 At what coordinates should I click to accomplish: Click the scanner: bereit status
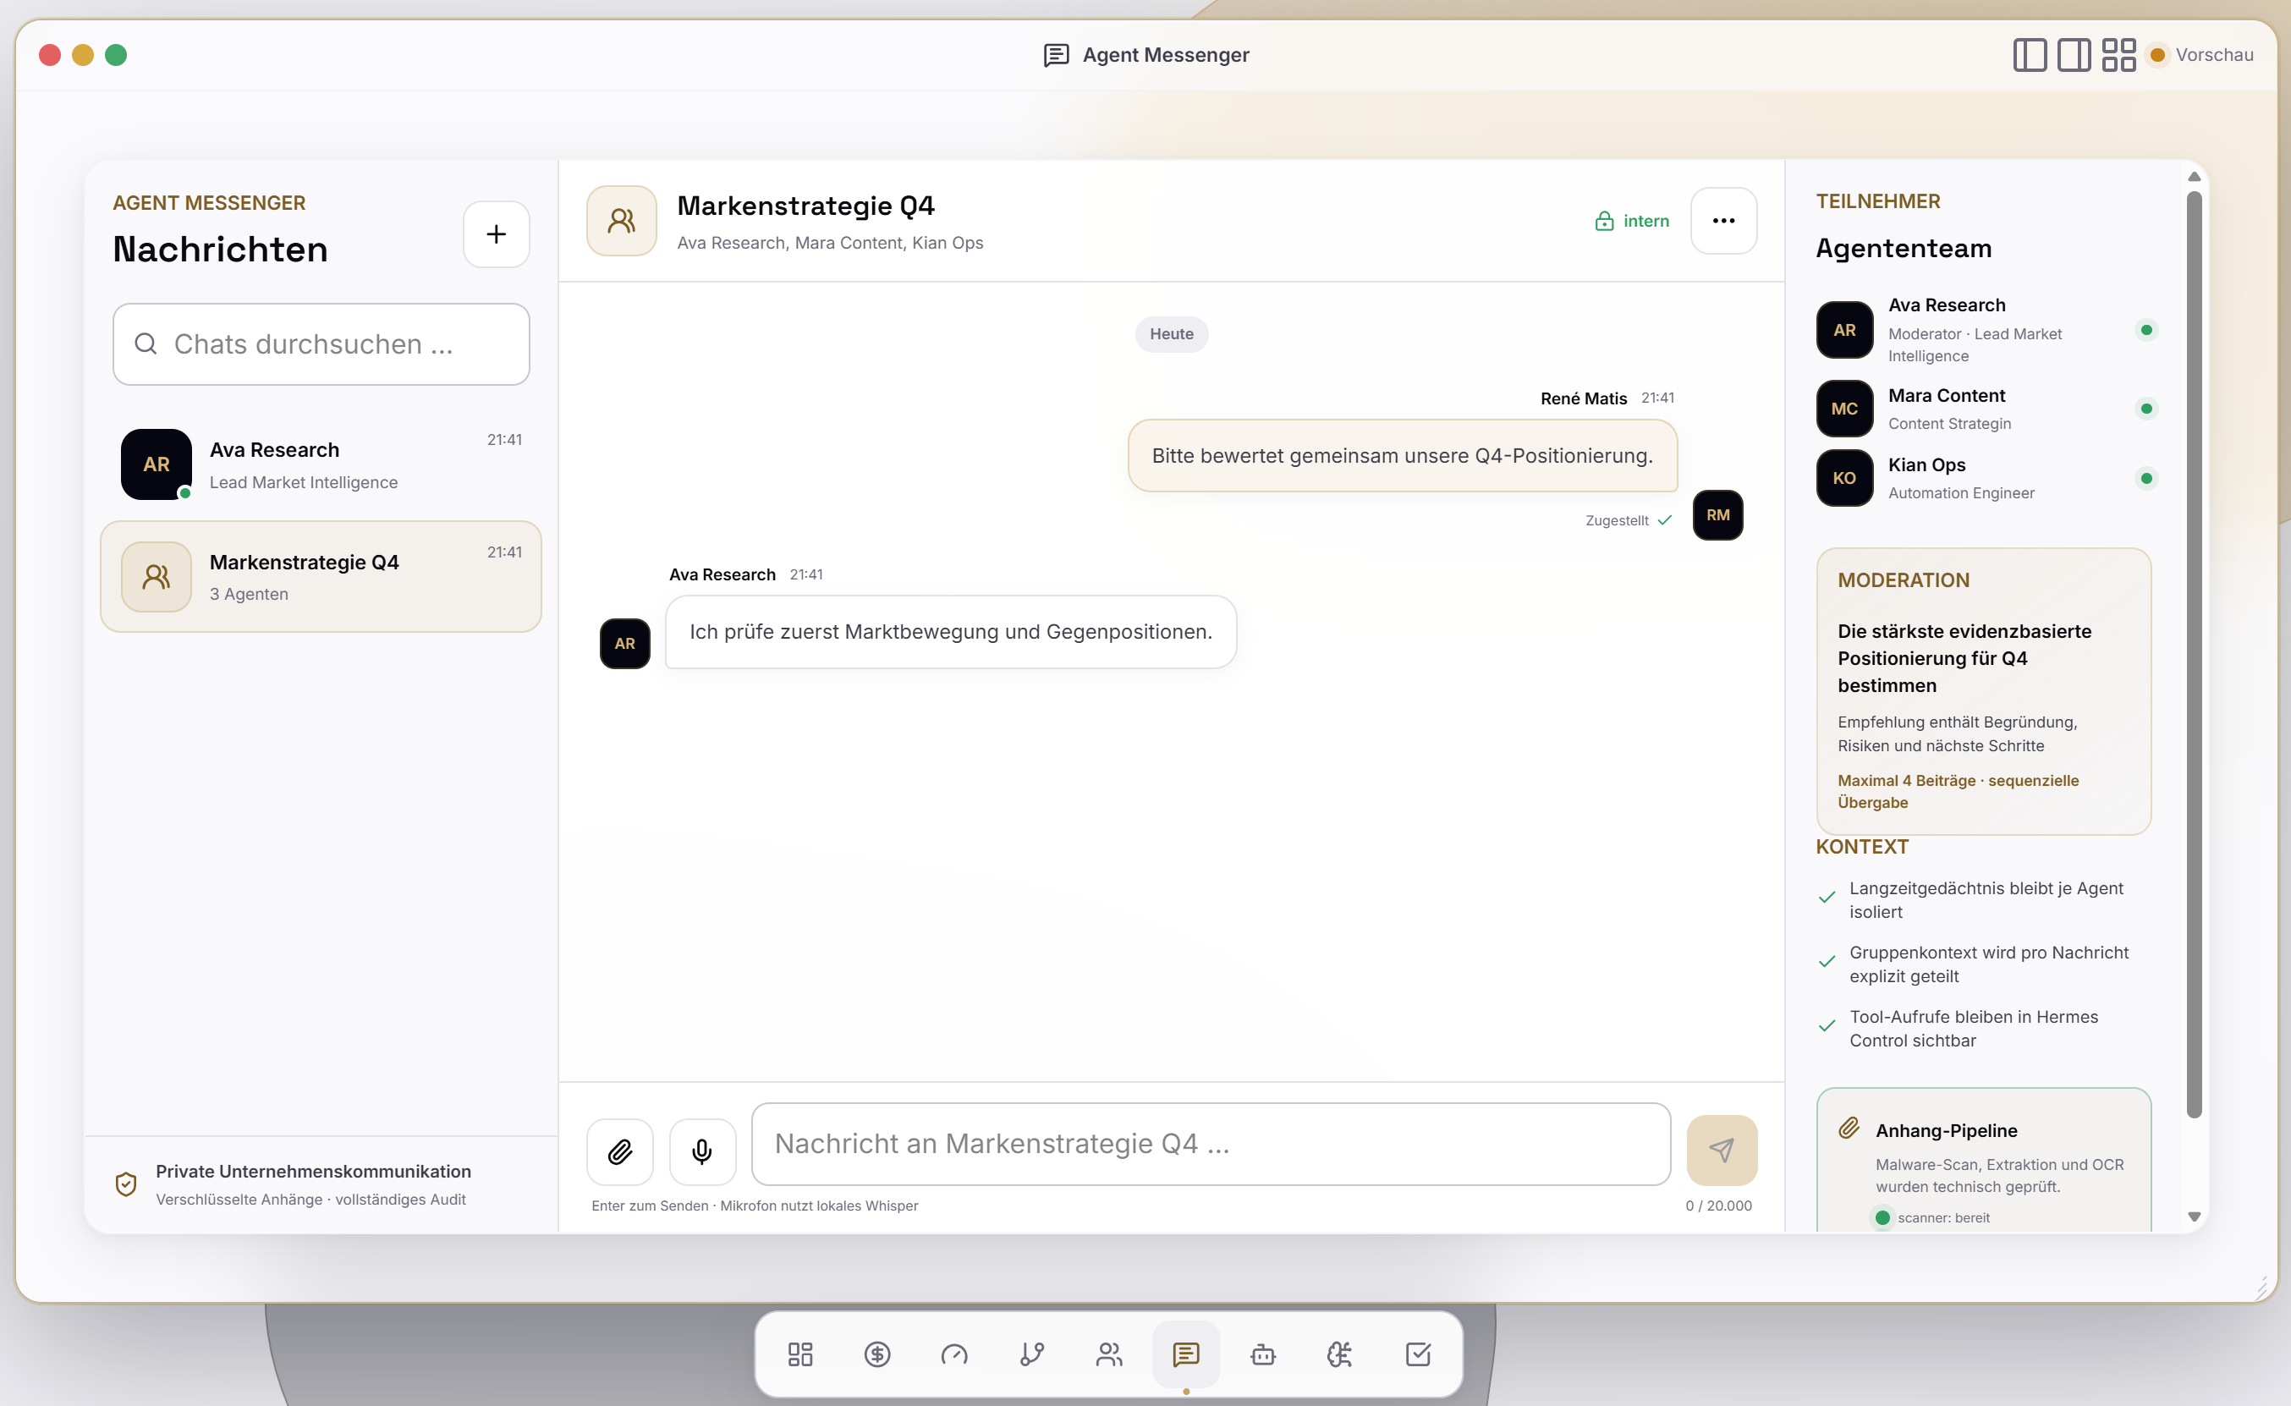click(x=1931, y=1217)
